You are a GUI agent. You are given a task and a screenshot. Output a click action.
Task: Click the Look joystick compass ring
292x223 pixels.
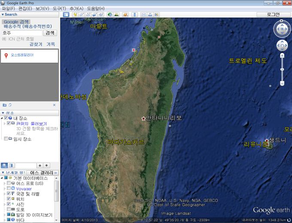[282, 29]
